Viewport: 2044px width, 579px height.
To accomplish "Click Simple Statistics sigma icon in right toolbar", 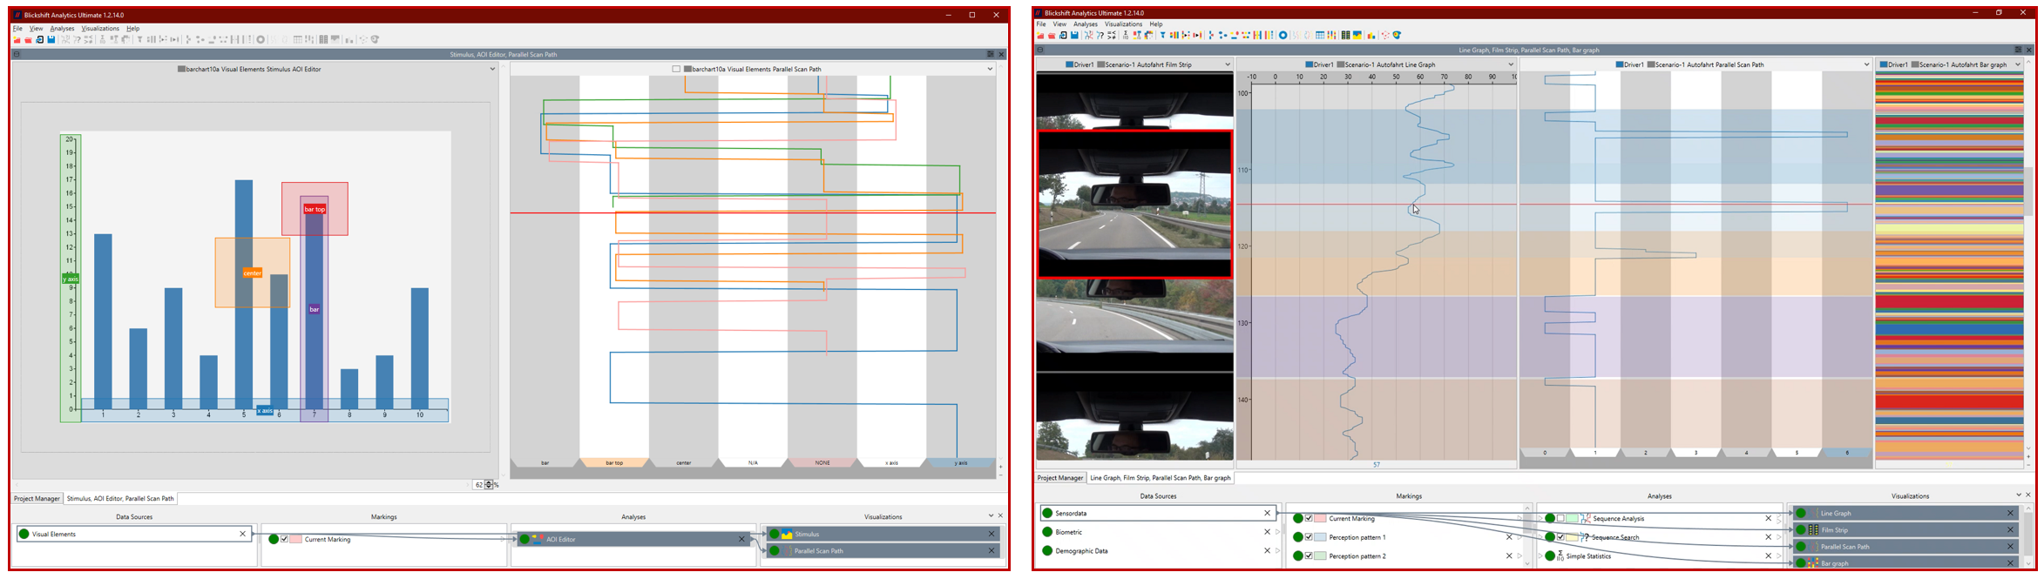I will coord(1126,35).
